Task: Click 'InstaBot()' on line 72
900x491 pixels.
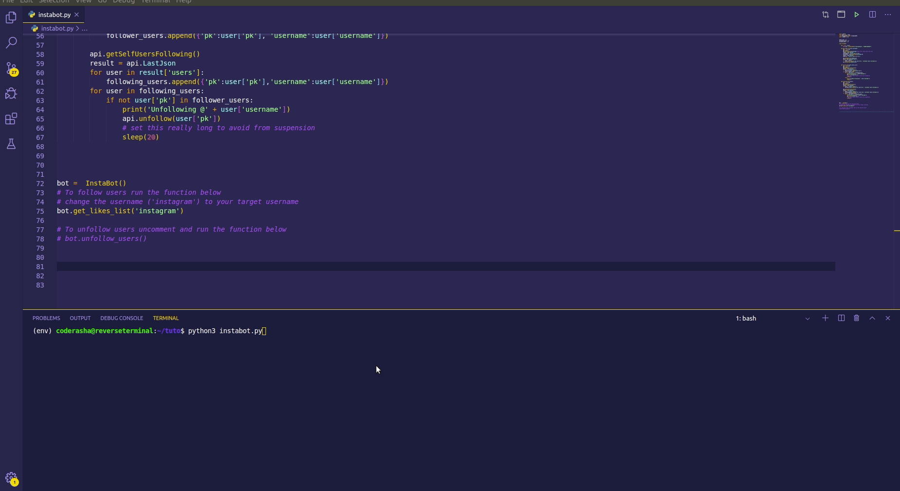Action: (x=106, y=183)
